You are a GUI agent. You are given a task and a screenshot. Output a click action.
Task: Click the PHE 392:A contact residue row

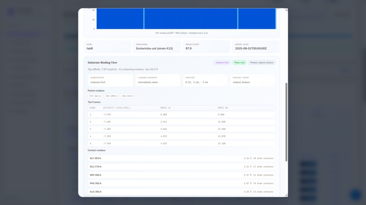(x=182, y=183)
